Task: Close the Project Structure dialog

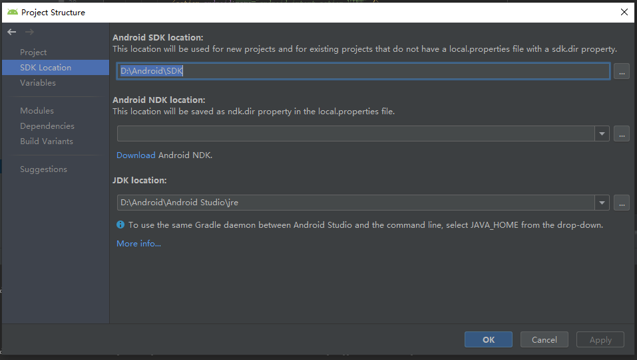Action: coord(624,12)
